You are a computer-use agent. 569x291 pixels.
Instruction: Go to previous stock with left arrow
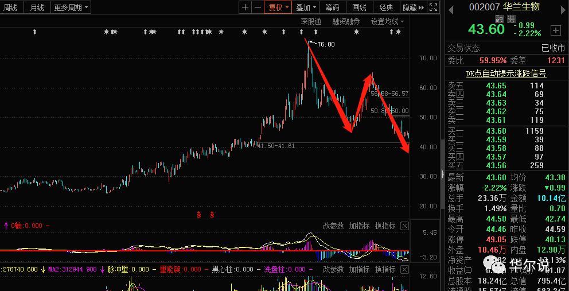pos(450,9)
